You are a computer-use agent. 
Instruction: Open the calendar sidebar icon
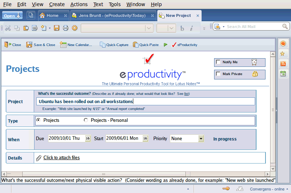click(283, 74)
